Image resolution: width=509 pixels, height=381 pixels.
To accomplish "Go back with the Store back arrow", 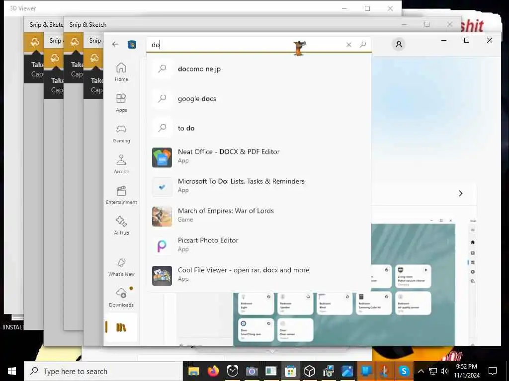I will click(x=115, y=44).
